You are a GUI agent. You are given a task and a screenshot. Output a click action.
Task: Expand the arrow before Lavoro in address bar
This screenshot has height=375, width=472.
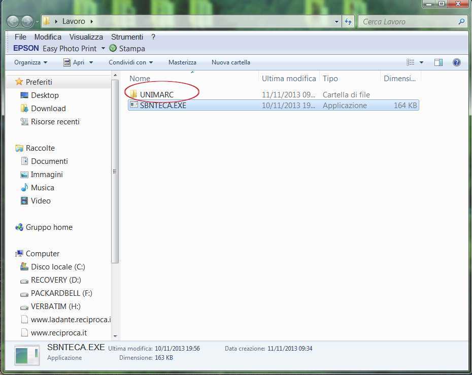(x=56, y=21)
